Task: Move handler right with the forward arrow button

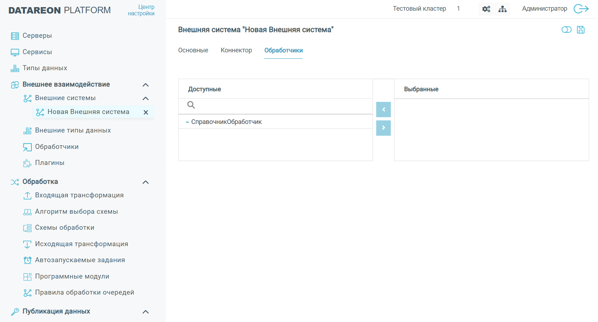Action: point(383,128)
